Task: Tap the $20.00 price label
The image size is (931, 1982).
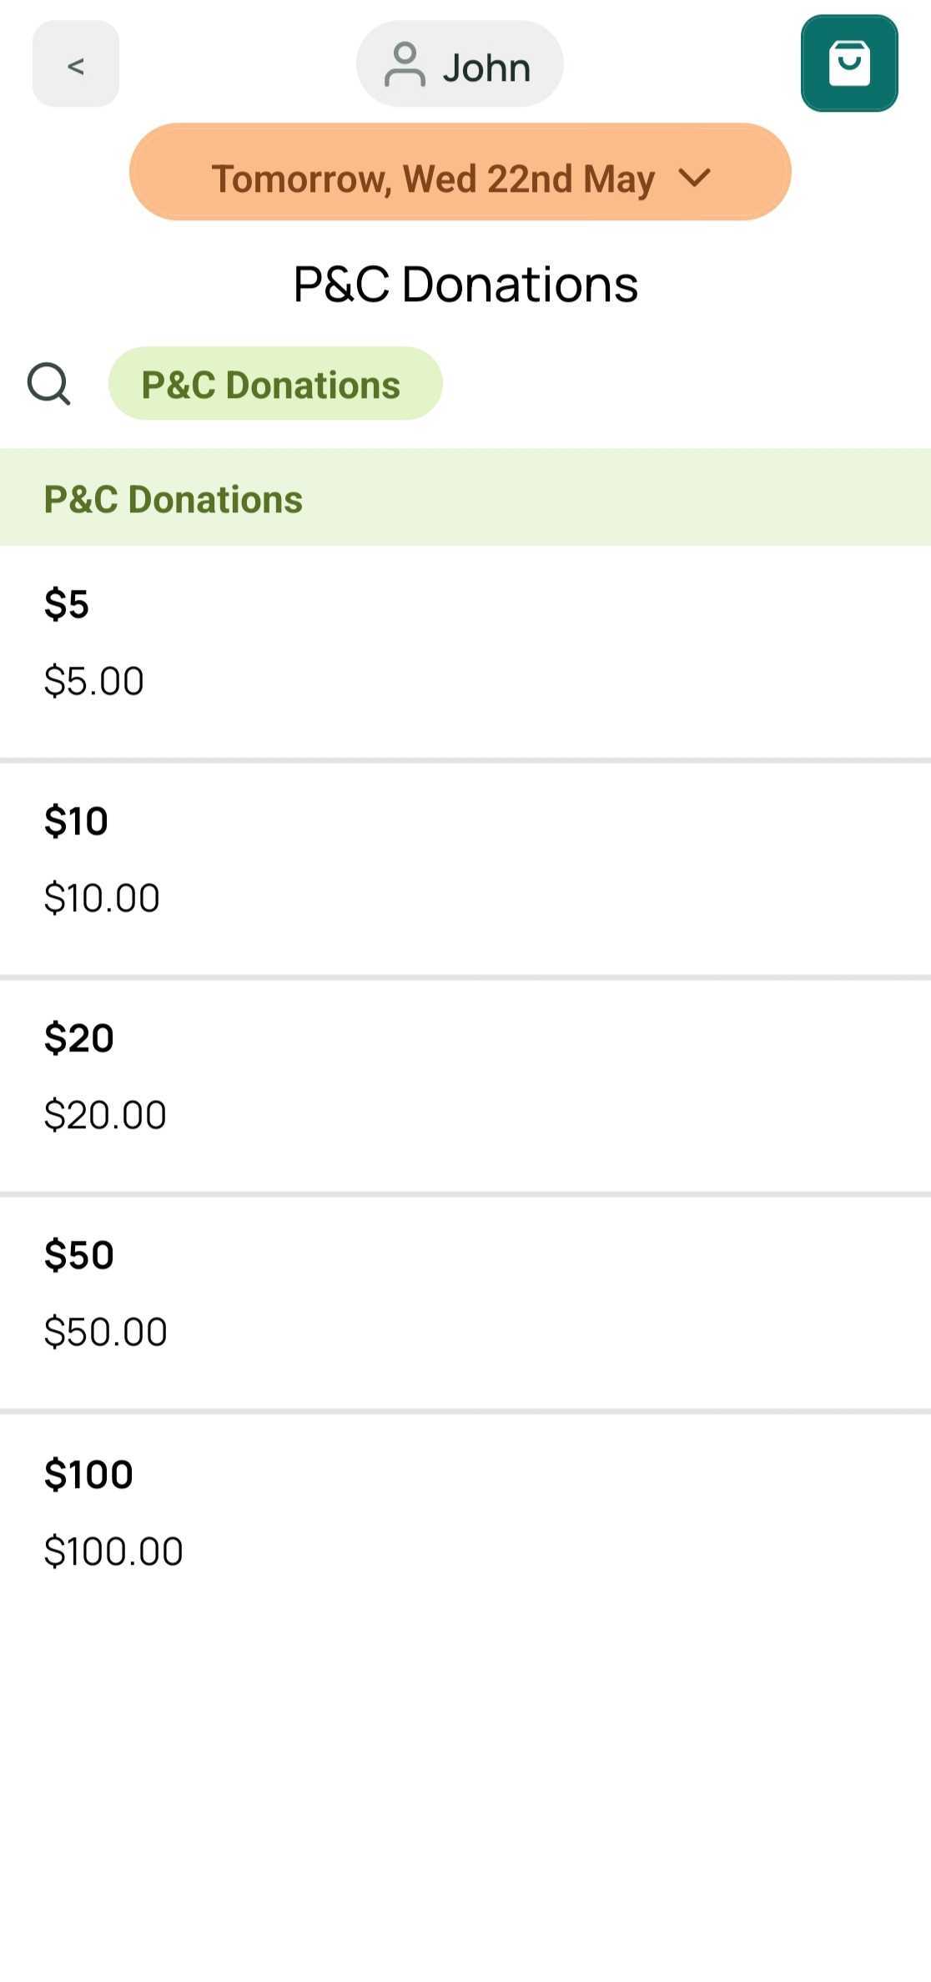Action: [x=105, y=1115]
